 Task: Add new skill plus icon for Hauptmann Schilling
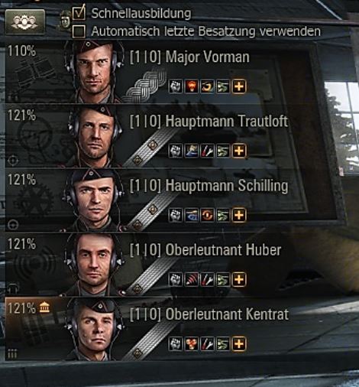coord(238,215)
